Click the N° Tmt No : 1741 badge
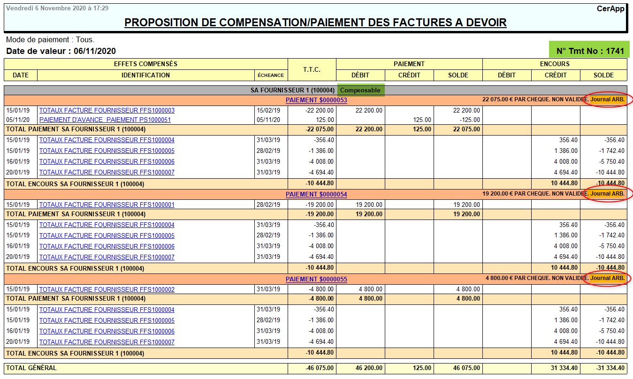 [590, 51]
